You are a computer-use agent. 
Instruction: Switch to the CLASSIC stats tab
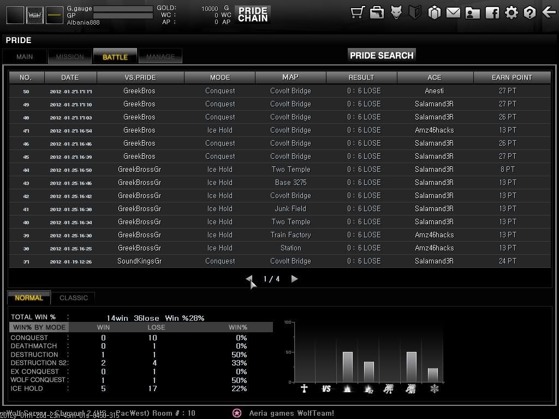point(74,298)
